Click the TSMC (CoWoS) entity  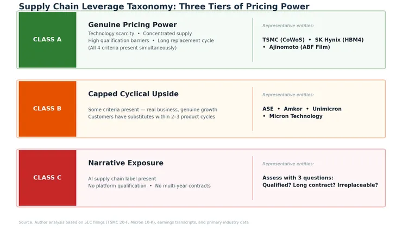(282, 40)
